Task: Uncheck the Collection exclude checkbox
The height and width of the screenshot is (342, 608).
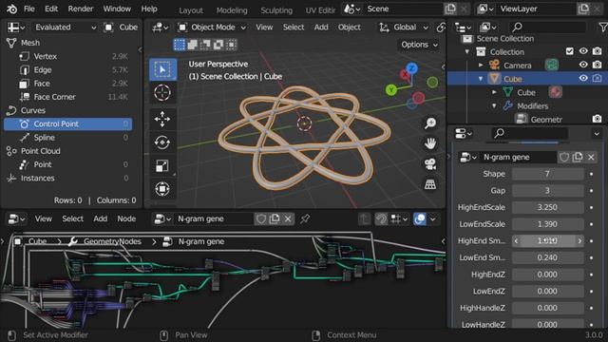Action: (x=570, y=51)
